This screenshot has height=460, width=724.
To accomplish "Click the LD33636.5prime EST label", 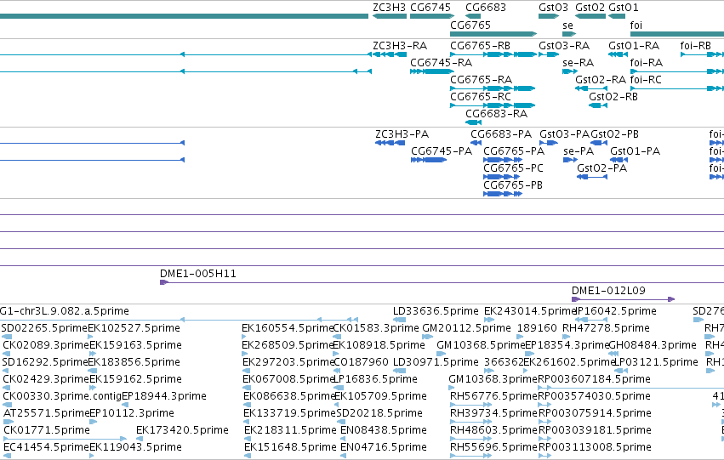I will point(436,311).
